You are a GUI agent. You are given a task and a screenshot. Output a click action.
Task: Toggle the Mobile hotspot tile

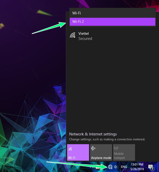coord(124,152)
